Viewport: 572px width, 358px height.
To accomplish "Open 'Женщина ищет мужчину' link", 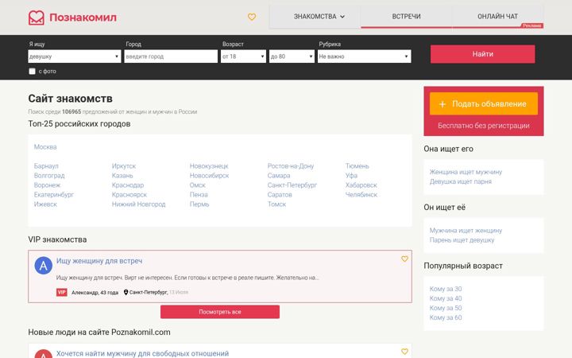I will pyautogui.click(x=466, y=172).
